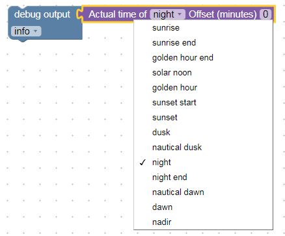Select the debug output block

(42, 14)
